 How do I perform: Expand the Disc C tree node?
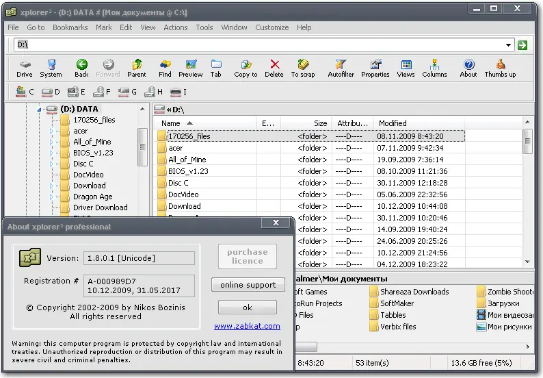(51, 164)
